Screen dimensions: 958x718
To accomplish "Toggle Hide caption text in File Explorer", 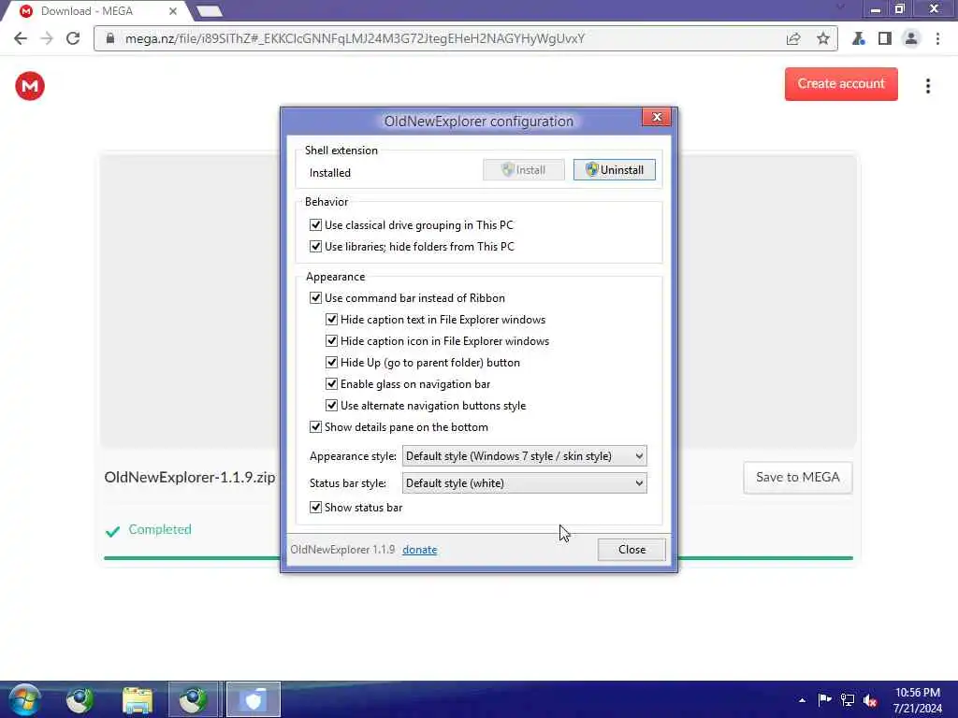I will tap(331, 320).
